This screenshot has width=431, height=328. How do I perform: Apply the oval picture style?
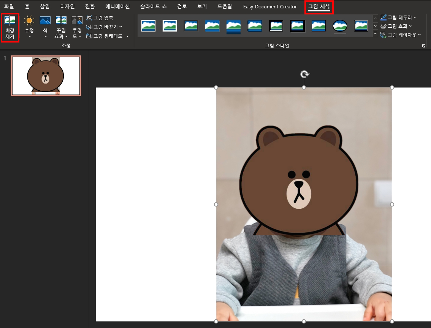click(x=340, y=26)
